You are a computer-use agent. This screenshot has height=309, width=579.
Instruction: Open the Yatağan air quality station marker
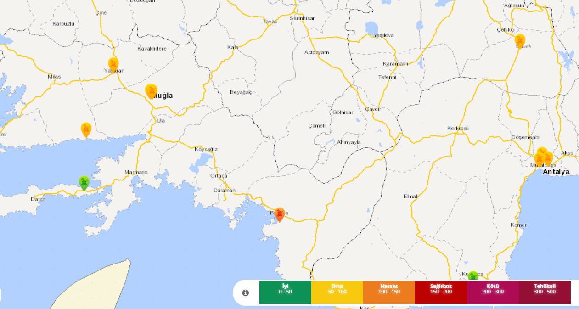pyautogui.click(x=113, y=64)
